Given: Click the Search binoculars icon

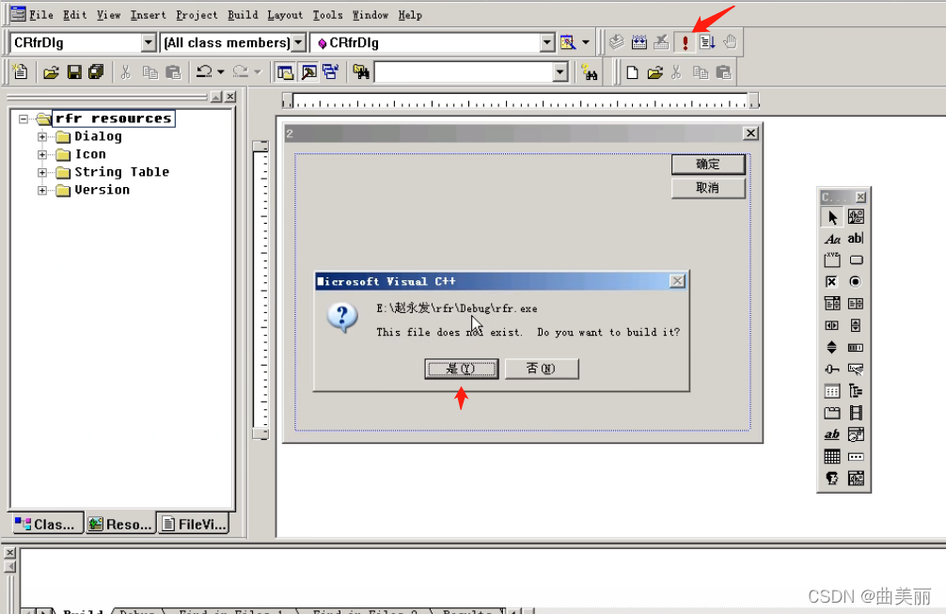Looking at the screenshot, I should (589, 72).
